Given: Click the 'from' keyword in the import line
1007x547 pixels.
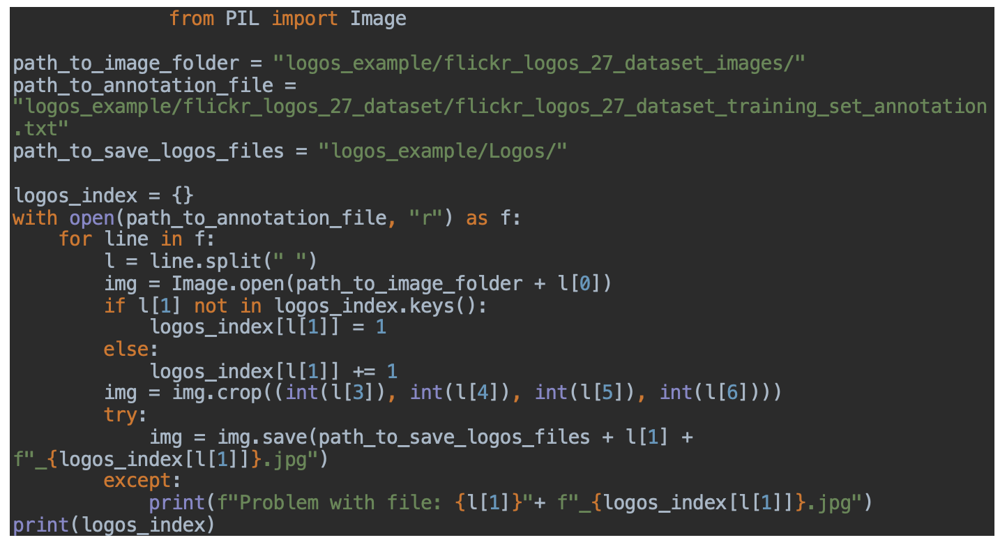Looking at the screenshot, I should click(x=191, y=19).
